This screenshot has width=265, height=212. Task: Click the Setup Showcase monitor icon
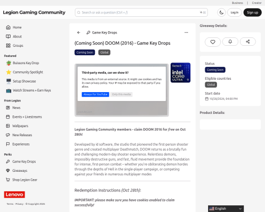(8, 81)
